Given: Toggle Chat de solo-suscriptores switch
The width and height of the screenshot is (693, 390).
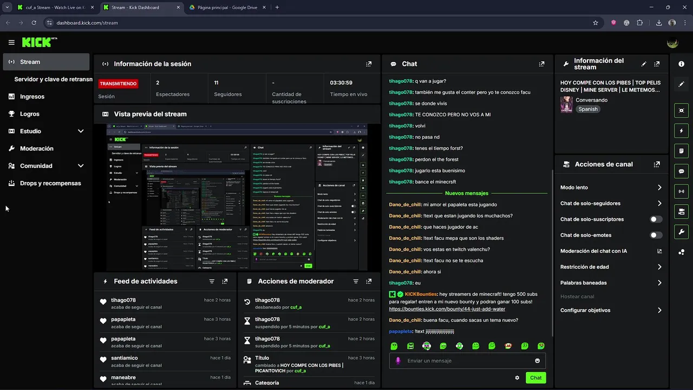Looking at the screenshot, I should coord(656,219).
